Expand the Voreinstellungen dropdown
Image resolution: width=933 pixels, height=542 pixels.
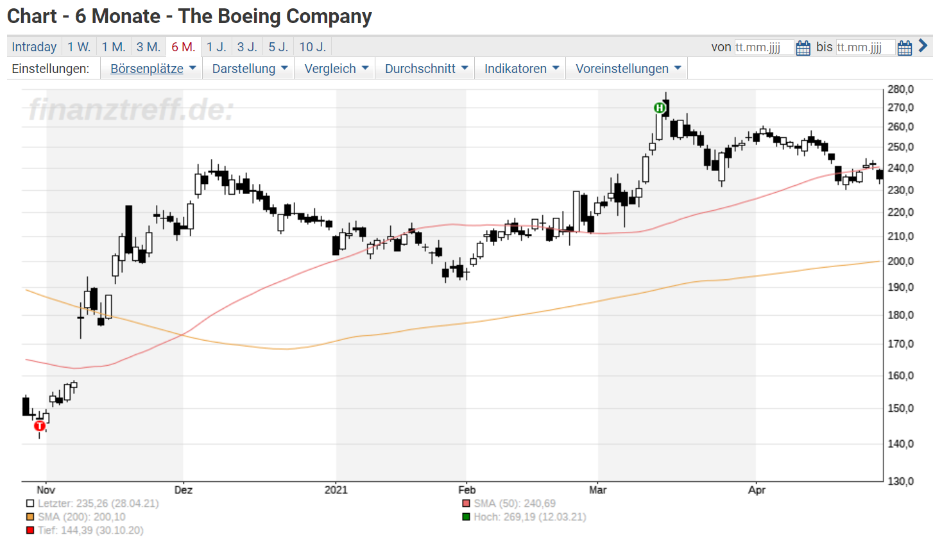(628, 69)
